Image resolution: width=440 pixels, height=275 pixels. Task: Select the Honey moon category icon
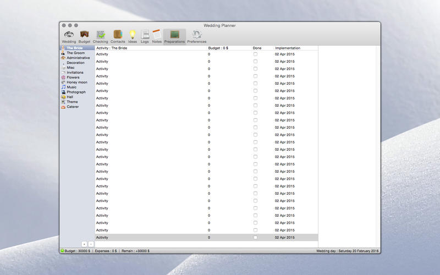point(63,82)
